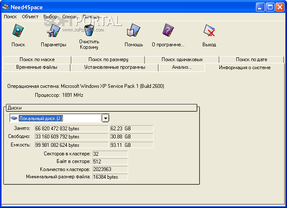Minimize the Need4Space window
Viewport: 287px width, 208px height.
pos(260,7)
